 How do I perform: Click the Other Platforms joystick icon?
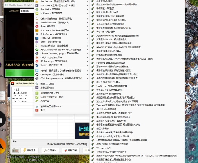(x=37, y=19)
